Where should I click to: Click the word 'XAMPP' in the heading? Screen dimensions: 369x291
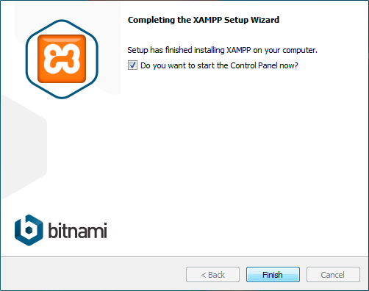pyautogui.click(x=208, y=20)
